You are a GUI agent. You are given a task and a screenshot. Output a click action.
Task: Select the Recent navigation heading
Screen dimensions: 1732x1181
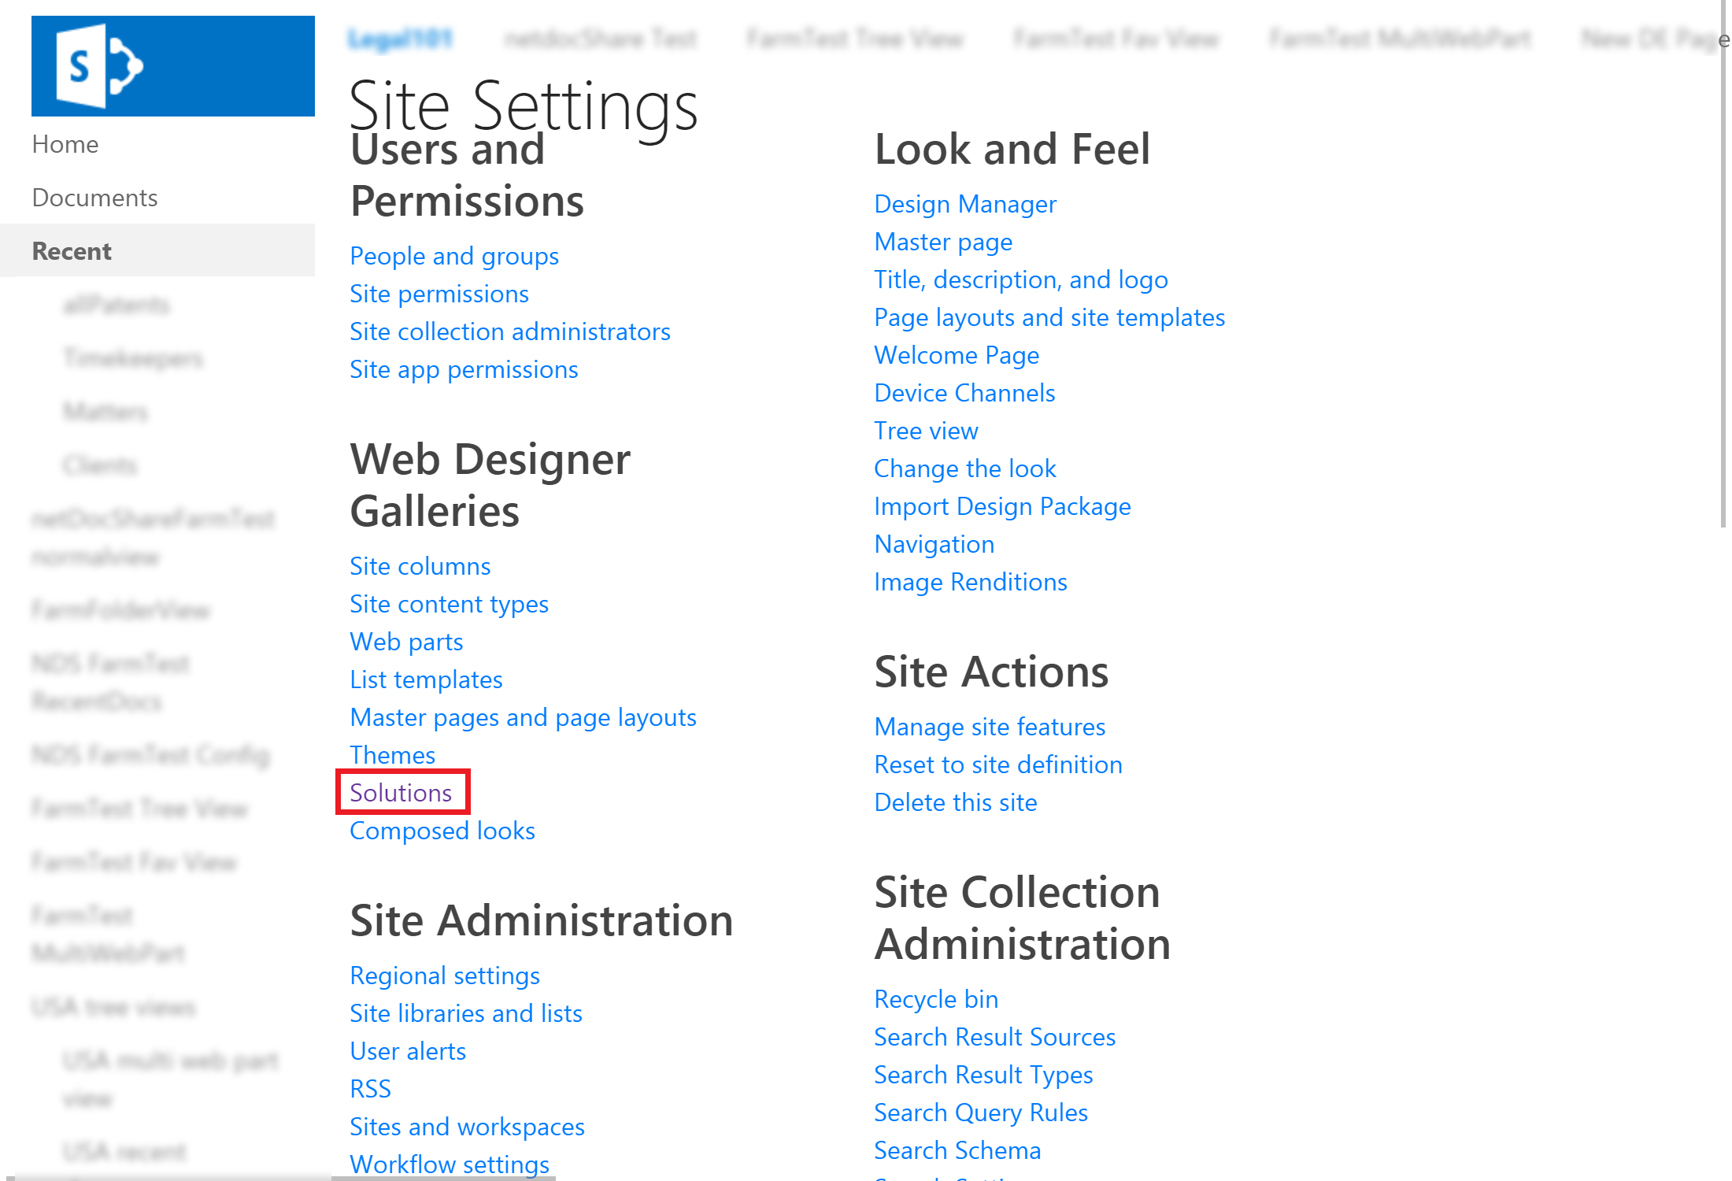point(72,251)
